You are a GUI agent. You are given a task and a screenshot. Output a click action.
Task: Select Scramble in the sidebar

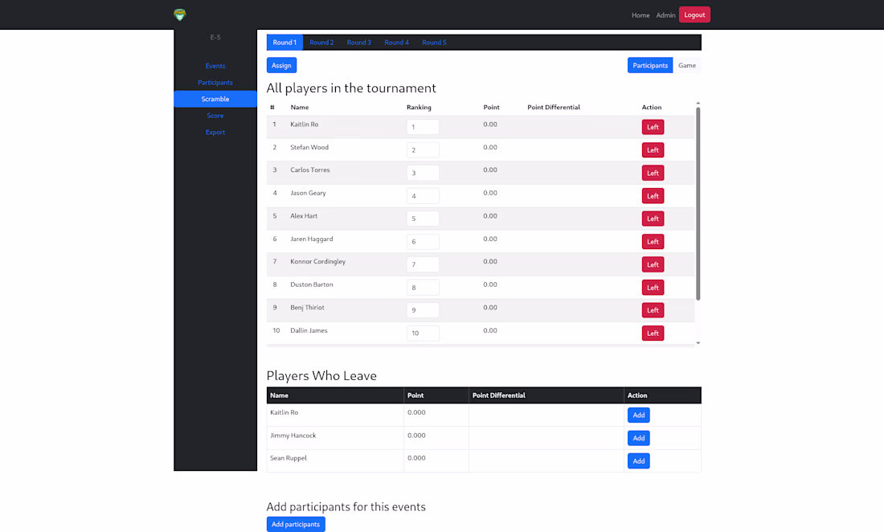point(215,99)
